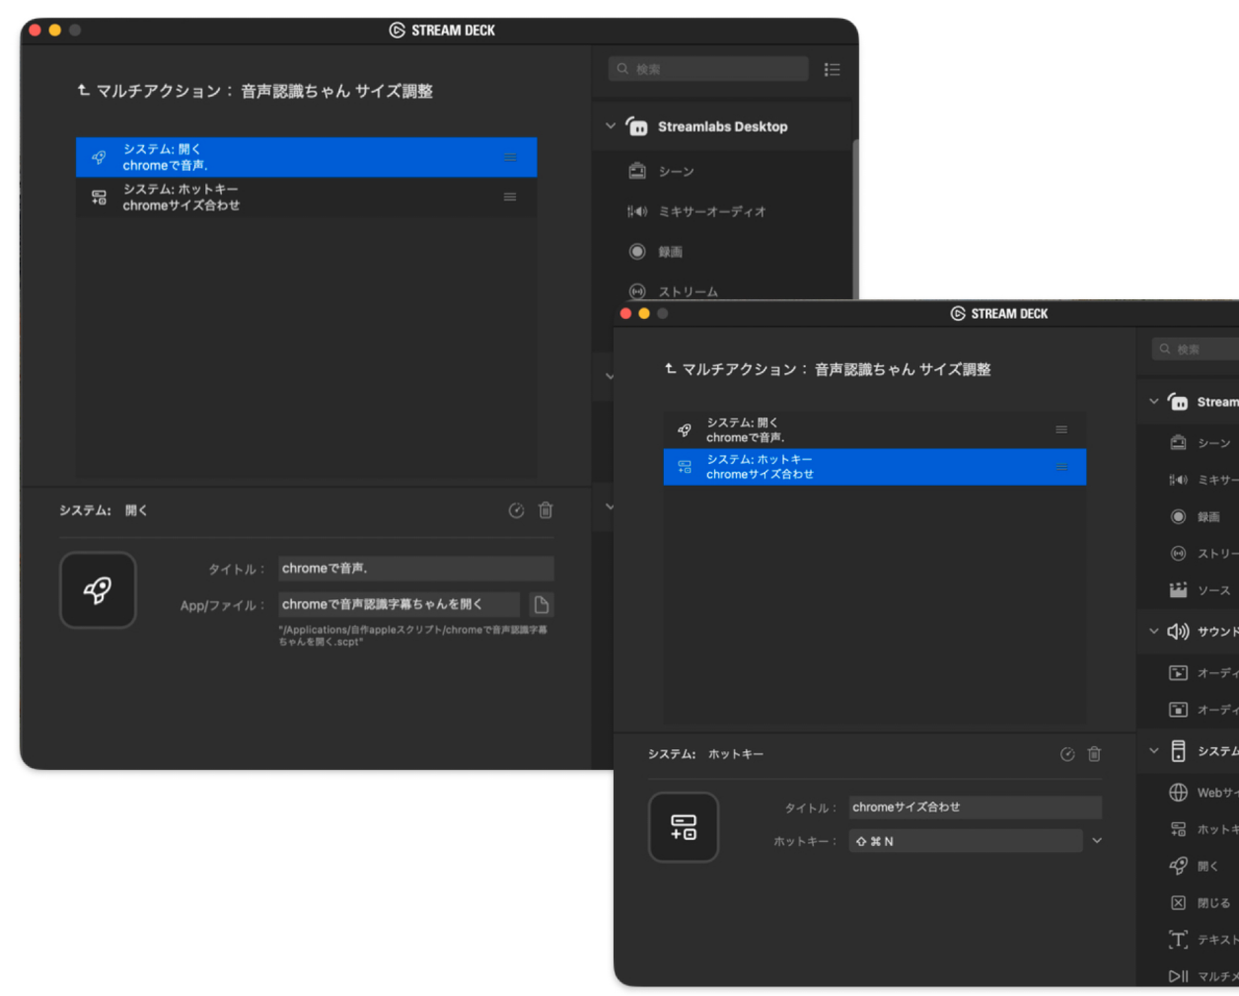Click back arrow beside back window's multi-action title
The height and width of the screenshot is (996, 1239).
pyautogui.click(x=84, y=91)
